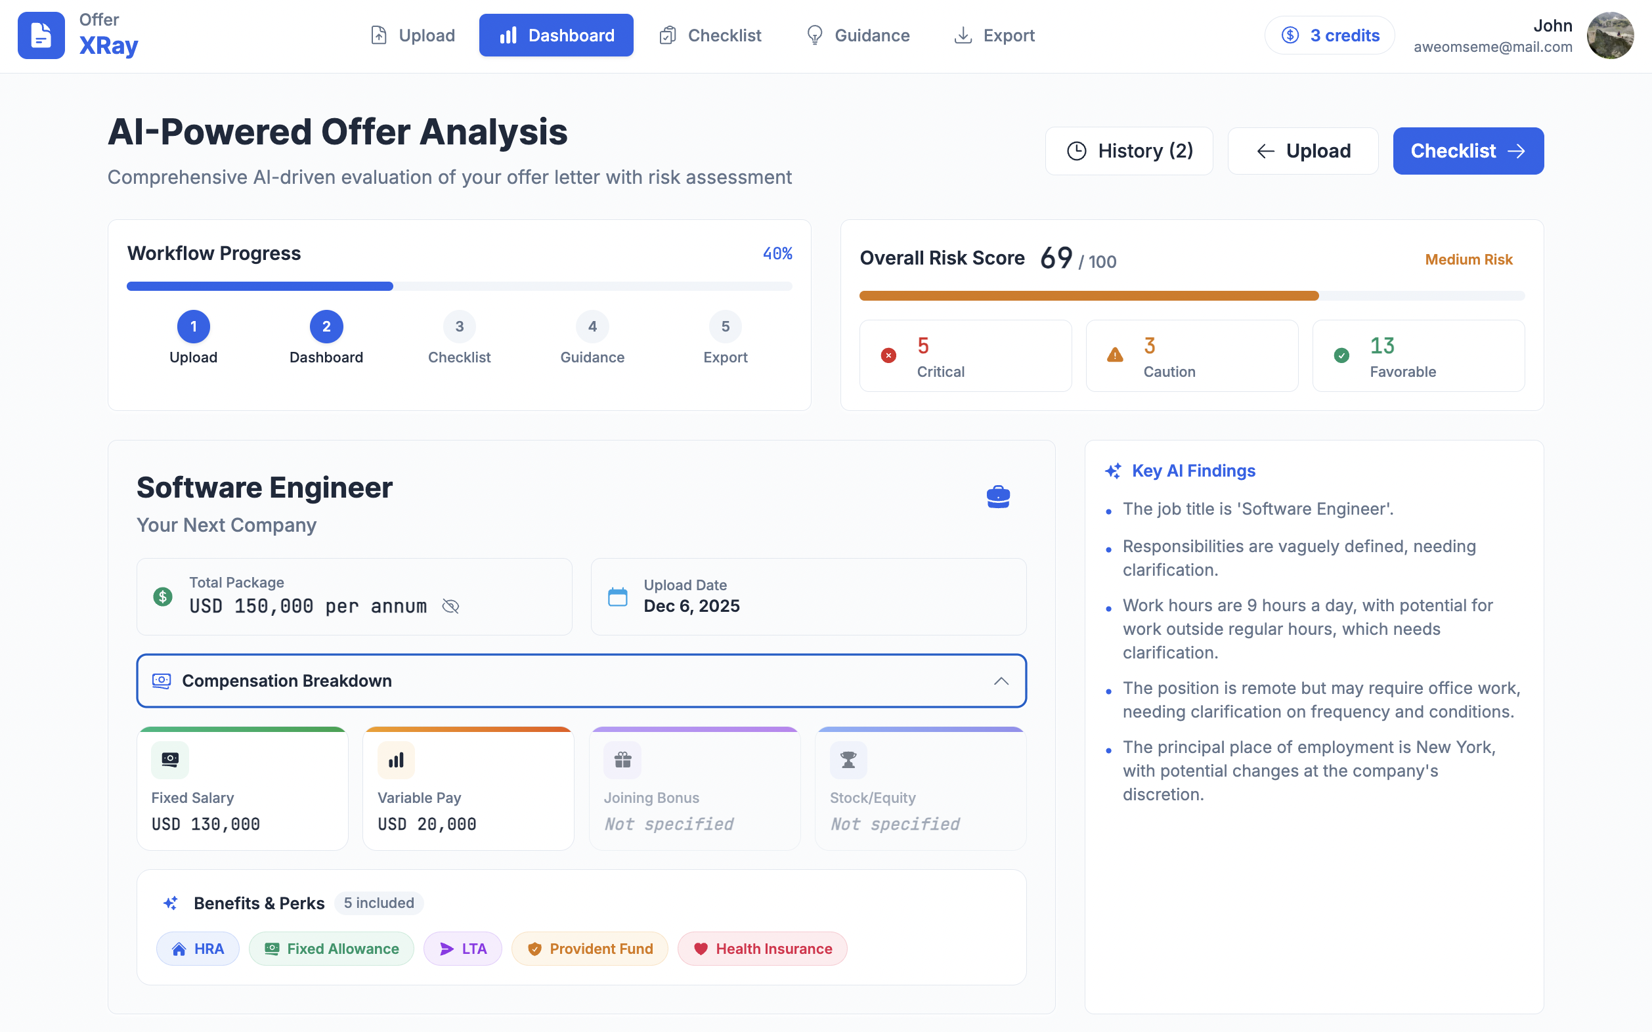Click the Fixed Salary cash icon
Viewport: 1652px width, 1032px height.
170,760
